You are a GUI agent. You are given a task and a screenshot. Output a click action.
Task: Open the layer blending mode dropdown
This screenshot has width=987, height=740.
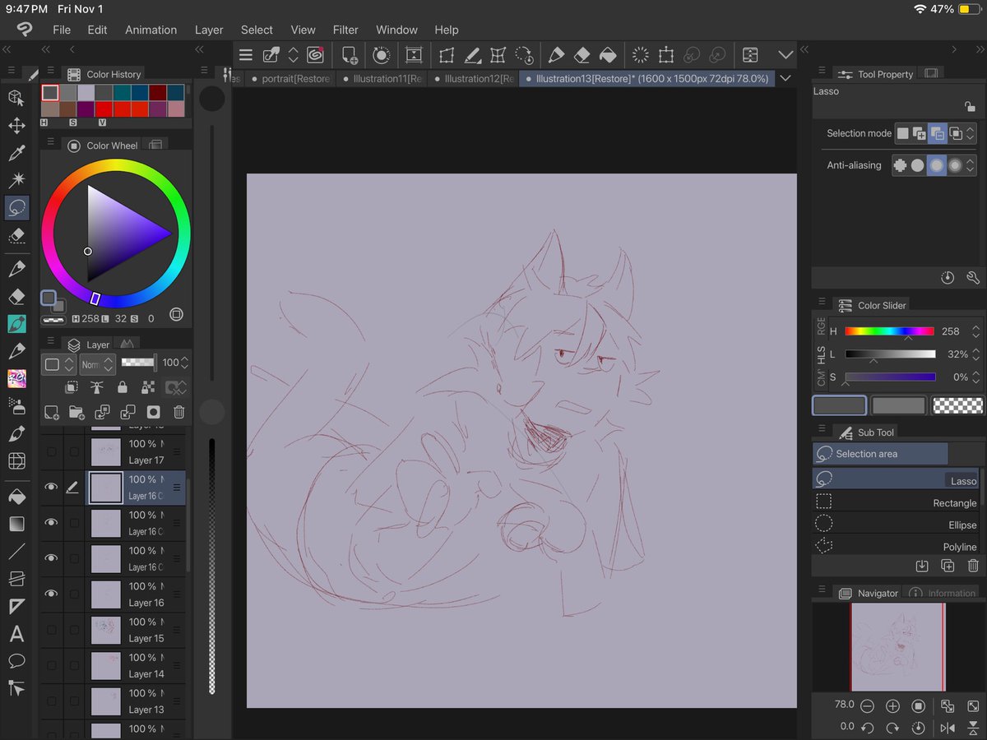(97, 363)
